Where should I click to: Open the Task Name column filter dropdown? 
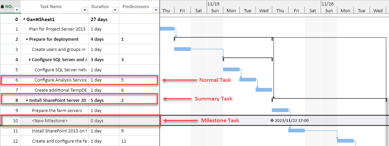point(85,10)
